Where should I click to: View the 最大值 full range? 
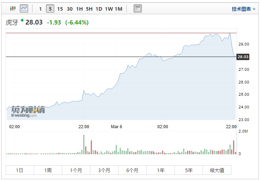pyautogui.click(x=217, y=170)
